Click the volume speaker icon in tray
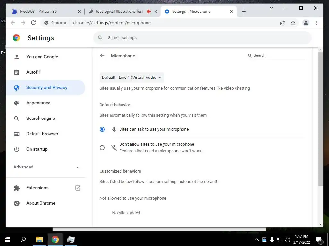329x246 pixels. pyautogui.click(x=288, y=240)
